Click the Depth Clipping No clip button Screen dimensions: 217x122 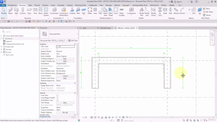(65, 113)
